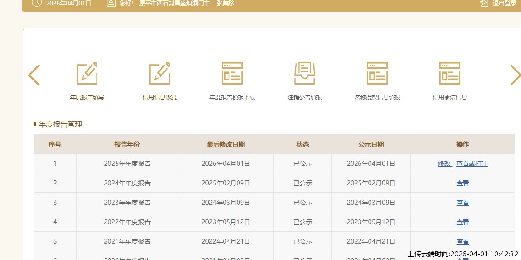Click the 注销公告填报 text label
The height and width of the screenshot is (260, 521).
click(305, 97)
